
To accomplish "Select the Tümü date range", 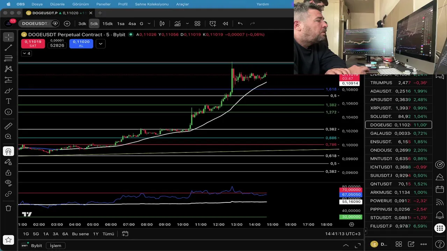I will tap(108, 234).
